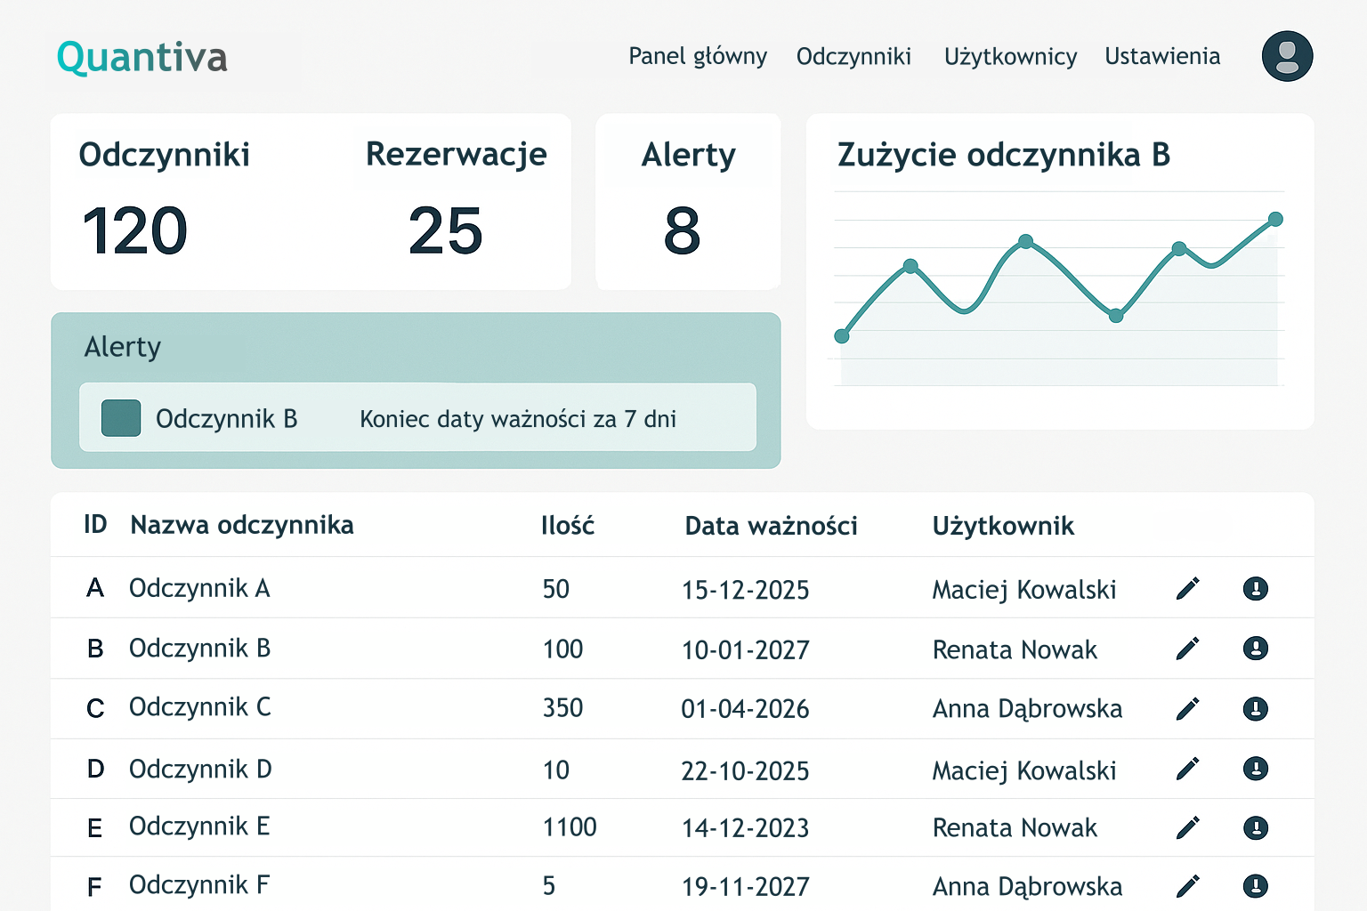Open the alert icon for Odczynnik E
Viewport: 1367px width, 911px height.
1255,828
